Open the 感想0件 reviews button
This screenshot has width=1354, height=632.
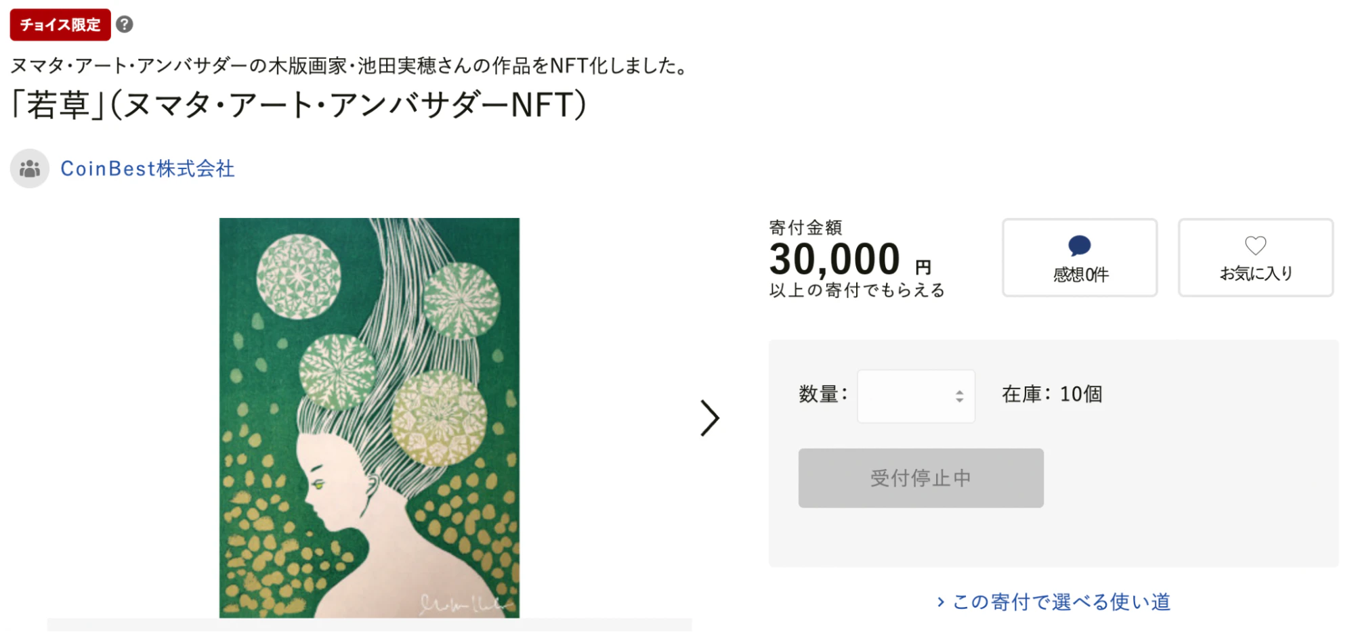click(1080, 257)
